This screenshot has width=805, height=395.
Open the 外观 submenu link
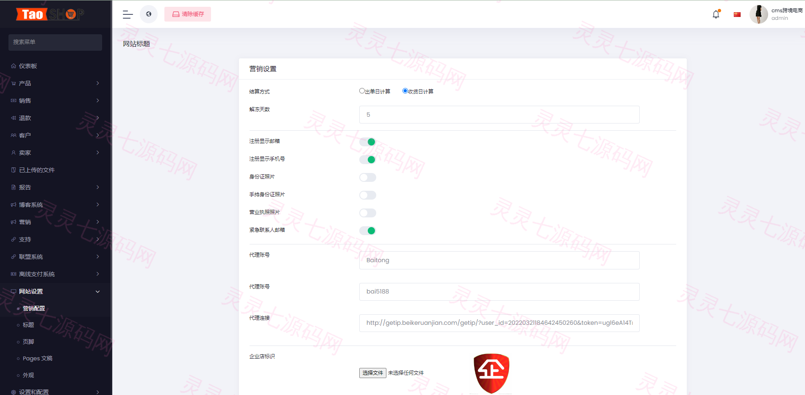(x=28, y=375)
